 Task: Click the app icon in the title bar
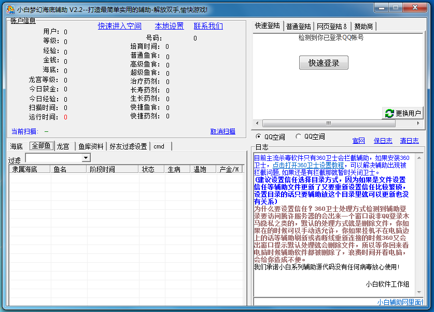[10, 10]
